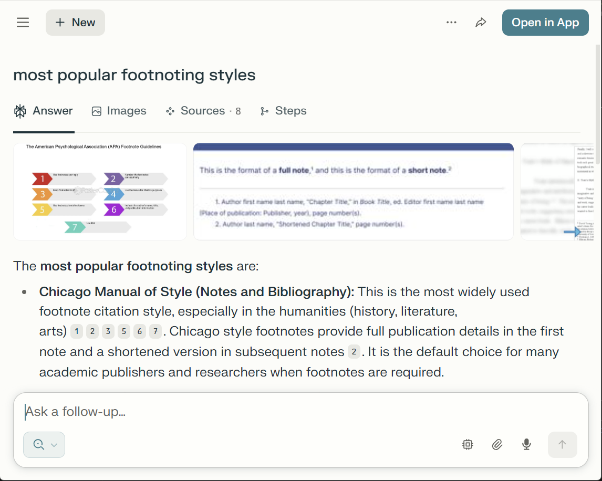Switch to the Images tab
602x481 pixels.
click(119, 111)
